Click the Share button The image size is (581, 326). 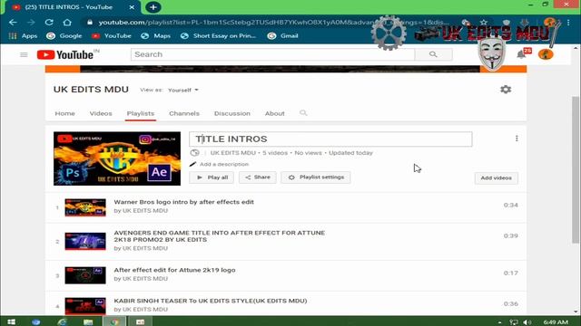coord(258,177)
